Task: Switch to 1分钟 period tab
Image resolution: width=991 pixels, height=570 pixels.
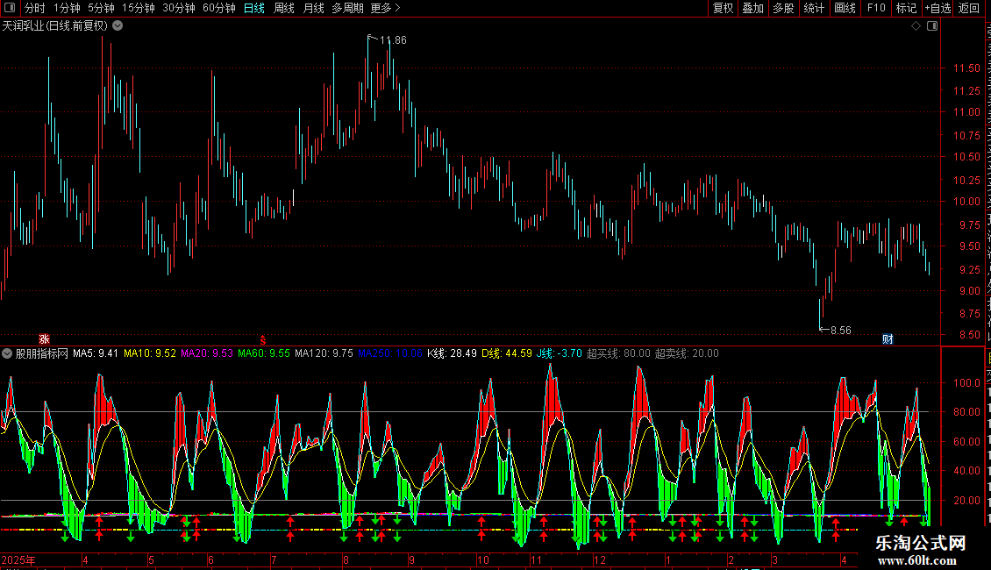Action: [67, 8]
